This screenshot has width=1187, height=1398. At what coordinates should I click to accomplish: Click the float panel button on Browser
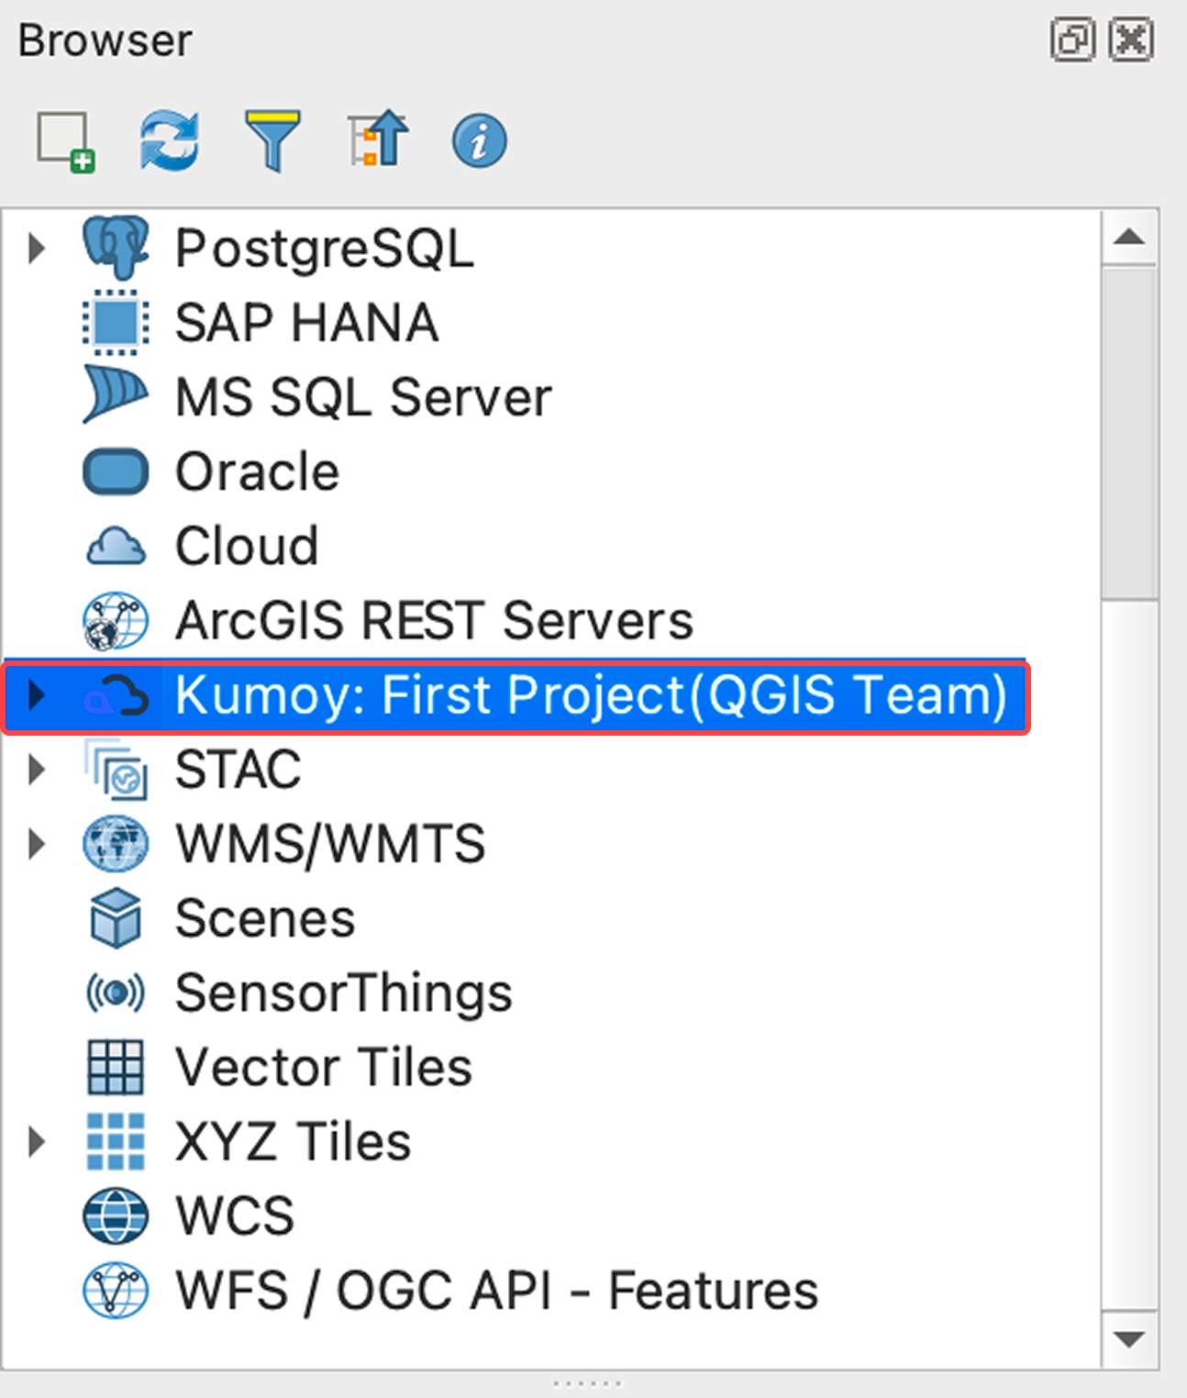1071,39
